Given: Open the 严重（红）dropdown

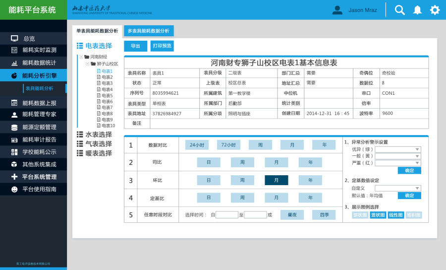Looking at the screenshot, I should 397,163.
